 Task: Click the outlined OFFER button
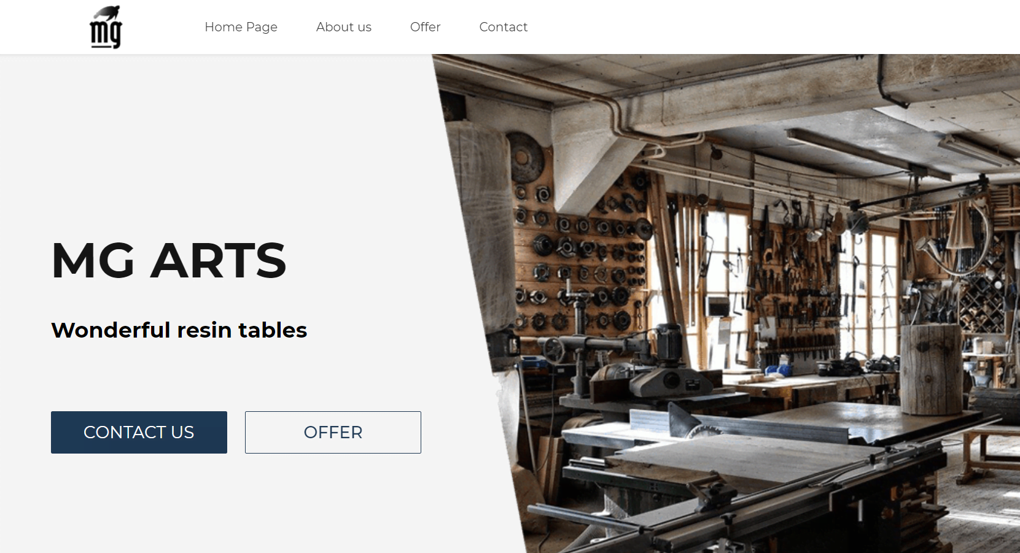pos(333,432)
